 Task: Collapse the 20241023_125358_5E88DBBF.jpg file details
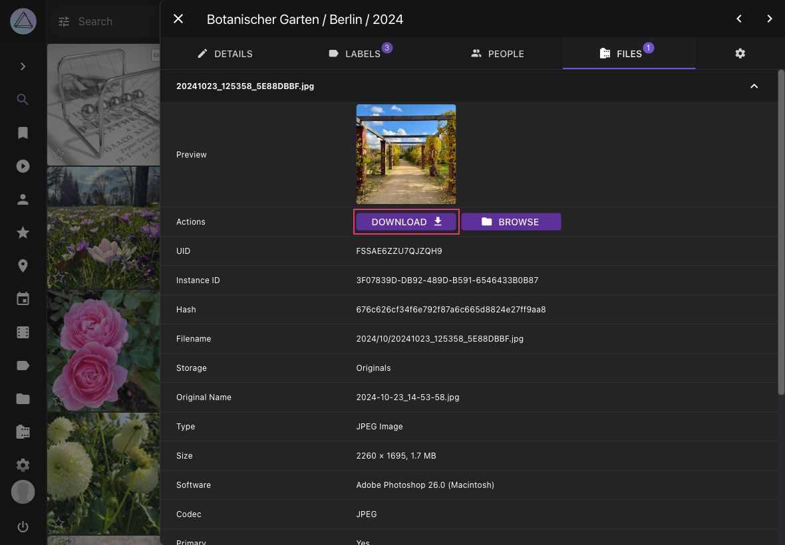click(754, 86)
